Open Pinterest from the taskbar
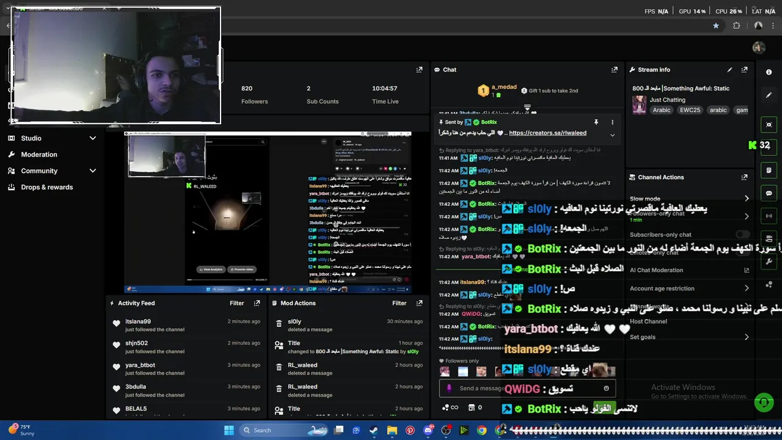The image size is (782, 440). [x=410, y=430]
